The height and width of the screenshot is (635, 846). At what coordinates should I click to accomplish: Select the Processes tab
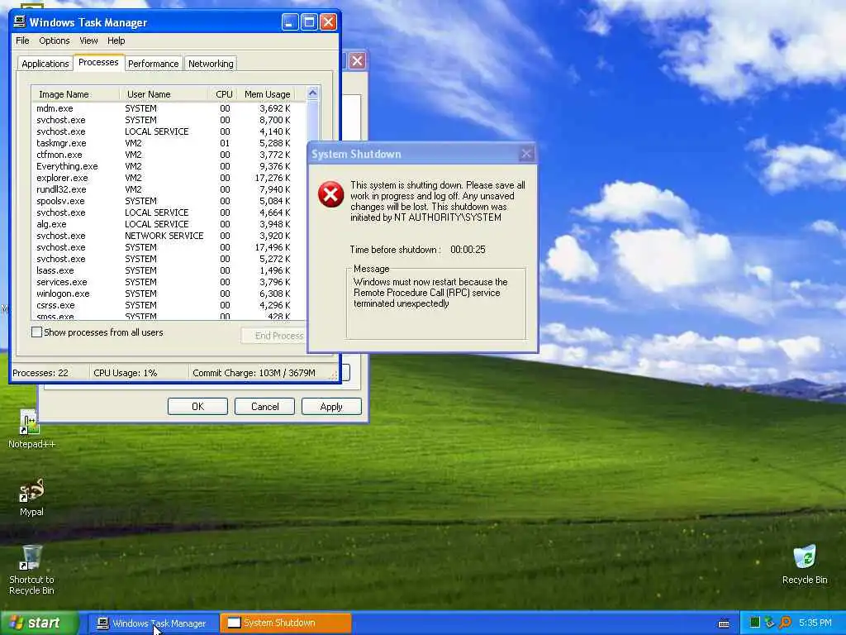(x=98, y=62)
